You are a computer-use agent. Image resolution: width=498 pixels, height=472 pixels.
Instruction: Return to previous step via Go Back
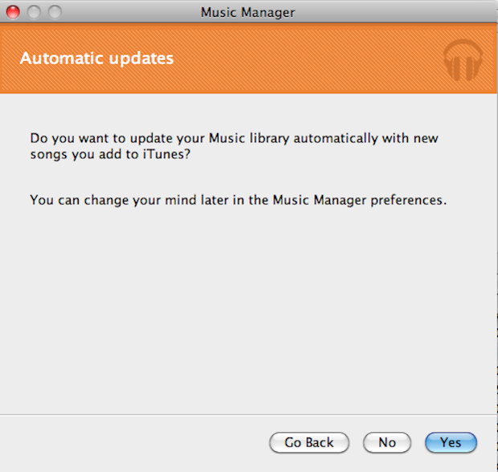click(309, 442)
